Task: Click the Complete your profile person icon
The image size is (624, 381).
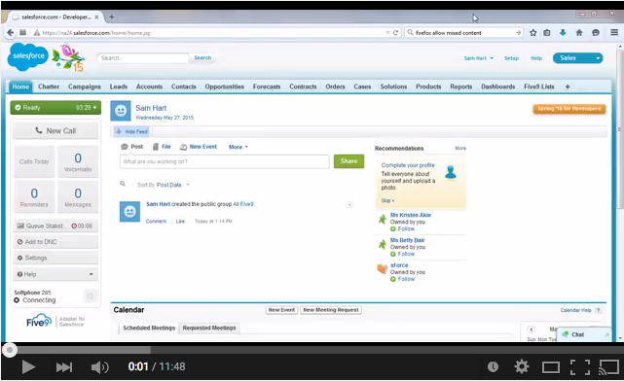Action: click(x=451, y=172)
